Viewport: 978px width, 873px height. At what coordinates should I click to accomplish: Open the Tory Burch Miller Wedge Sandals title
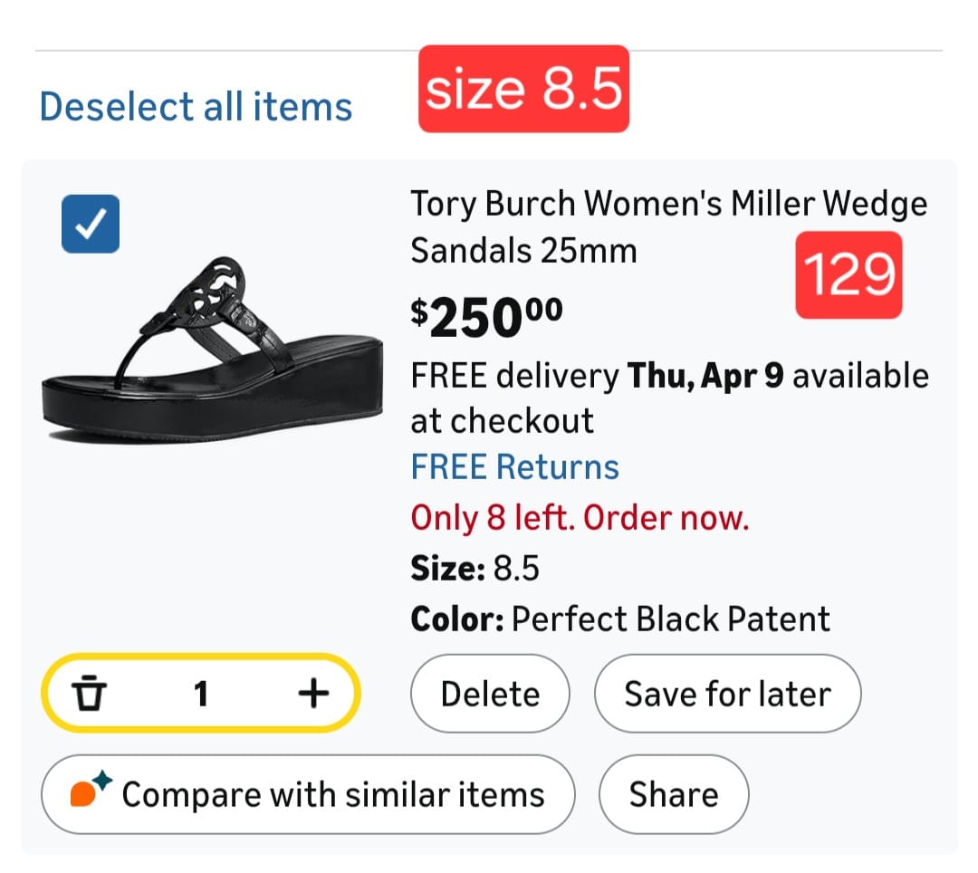coord(668,225)
